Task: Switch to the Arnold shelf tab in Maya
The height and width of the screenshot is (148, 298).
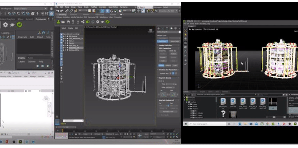Action: pyautogui.click(x=29, y=19)
